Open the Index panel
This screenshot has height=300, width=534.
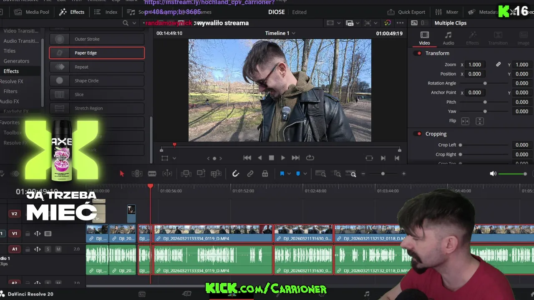pyautogui.click(x=106, y=12)
